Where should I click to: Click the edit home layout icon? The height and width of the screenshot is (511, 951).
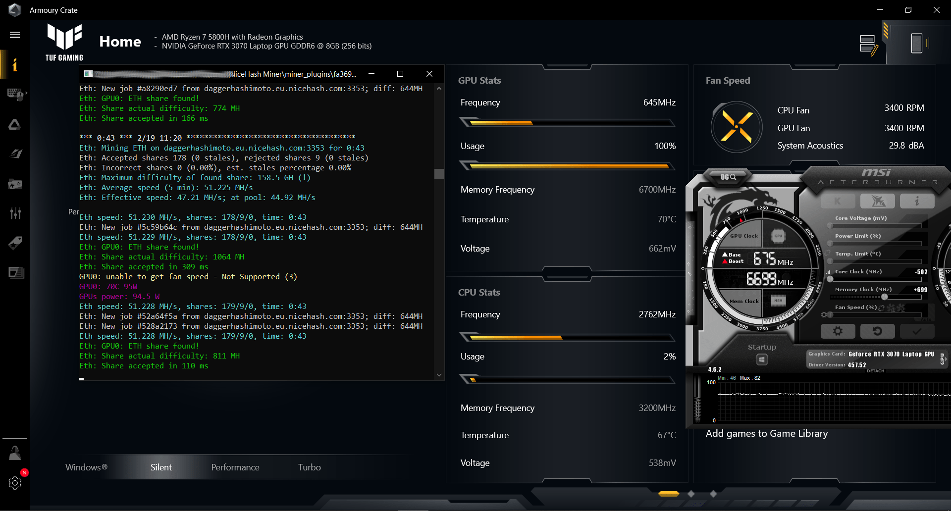(x=869, y=45)
